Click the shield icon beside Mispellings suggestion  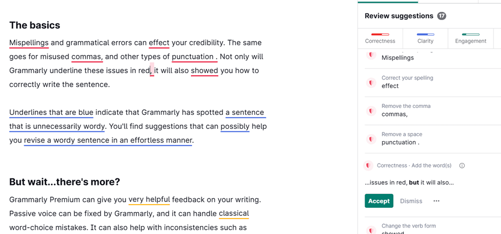(371, 55)
